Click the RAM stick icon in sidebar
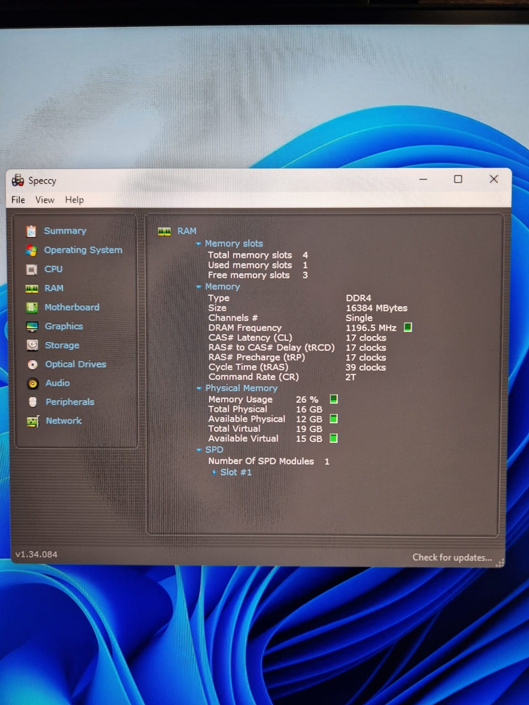 (x=32, y=289)
